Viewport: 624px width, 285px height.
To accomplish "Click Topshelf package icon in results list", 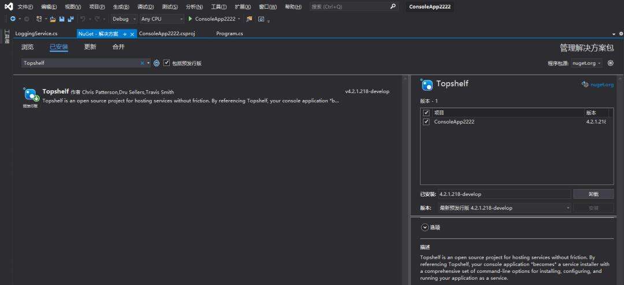I will coord(31,94).
